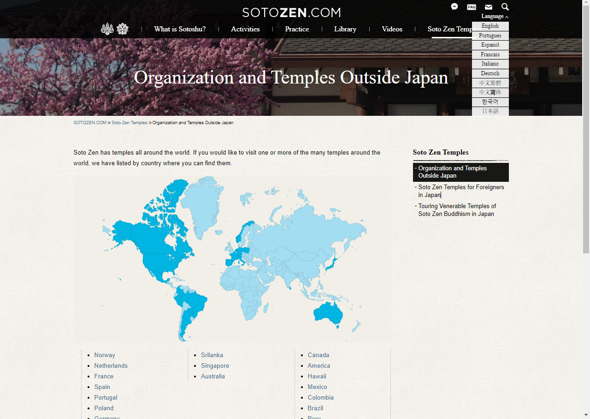Collapse the Language dropdown
The image size is (590, 419).
tap(495, 16)
